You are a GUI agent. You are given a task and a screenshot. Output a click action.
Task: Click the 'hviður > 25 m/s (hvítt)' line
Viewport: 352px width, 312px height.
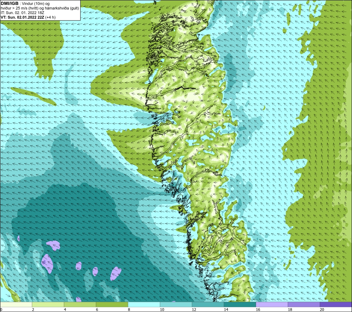(x=40, y=8)
